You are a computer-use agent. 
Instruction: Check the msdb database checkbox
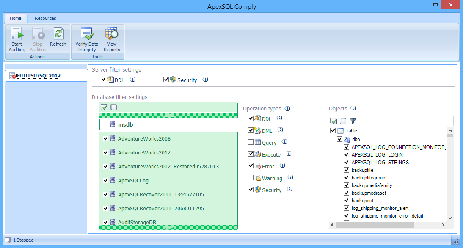[x=105, y=125]
